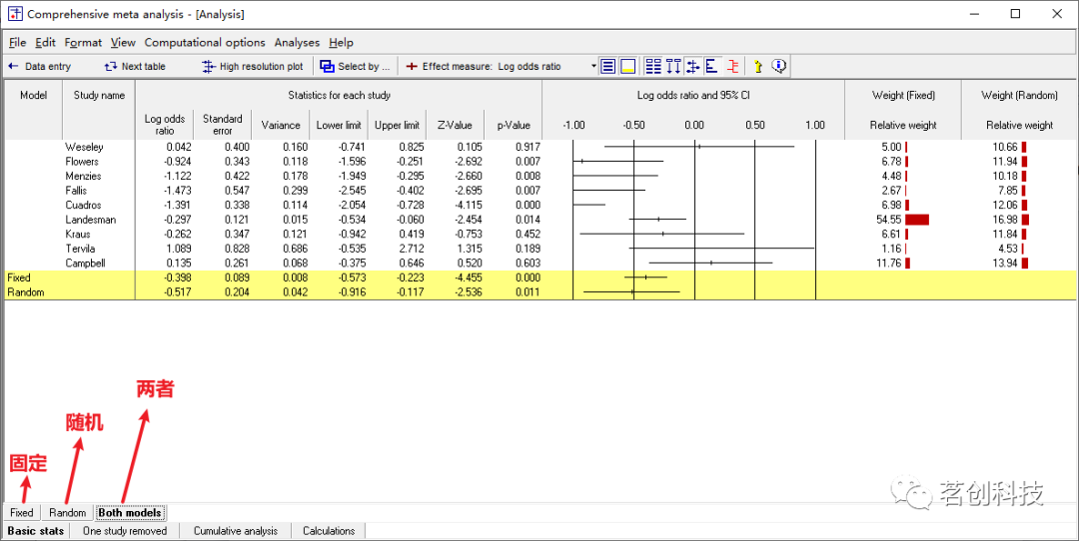Click the Statistics for each study header
Viewport: 1079px width, 541px height.
coord(340,96)
